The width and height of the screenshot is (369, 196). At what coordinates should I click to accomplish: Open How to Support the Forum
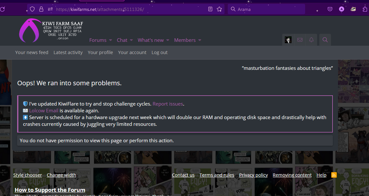[x=50, y=190]
